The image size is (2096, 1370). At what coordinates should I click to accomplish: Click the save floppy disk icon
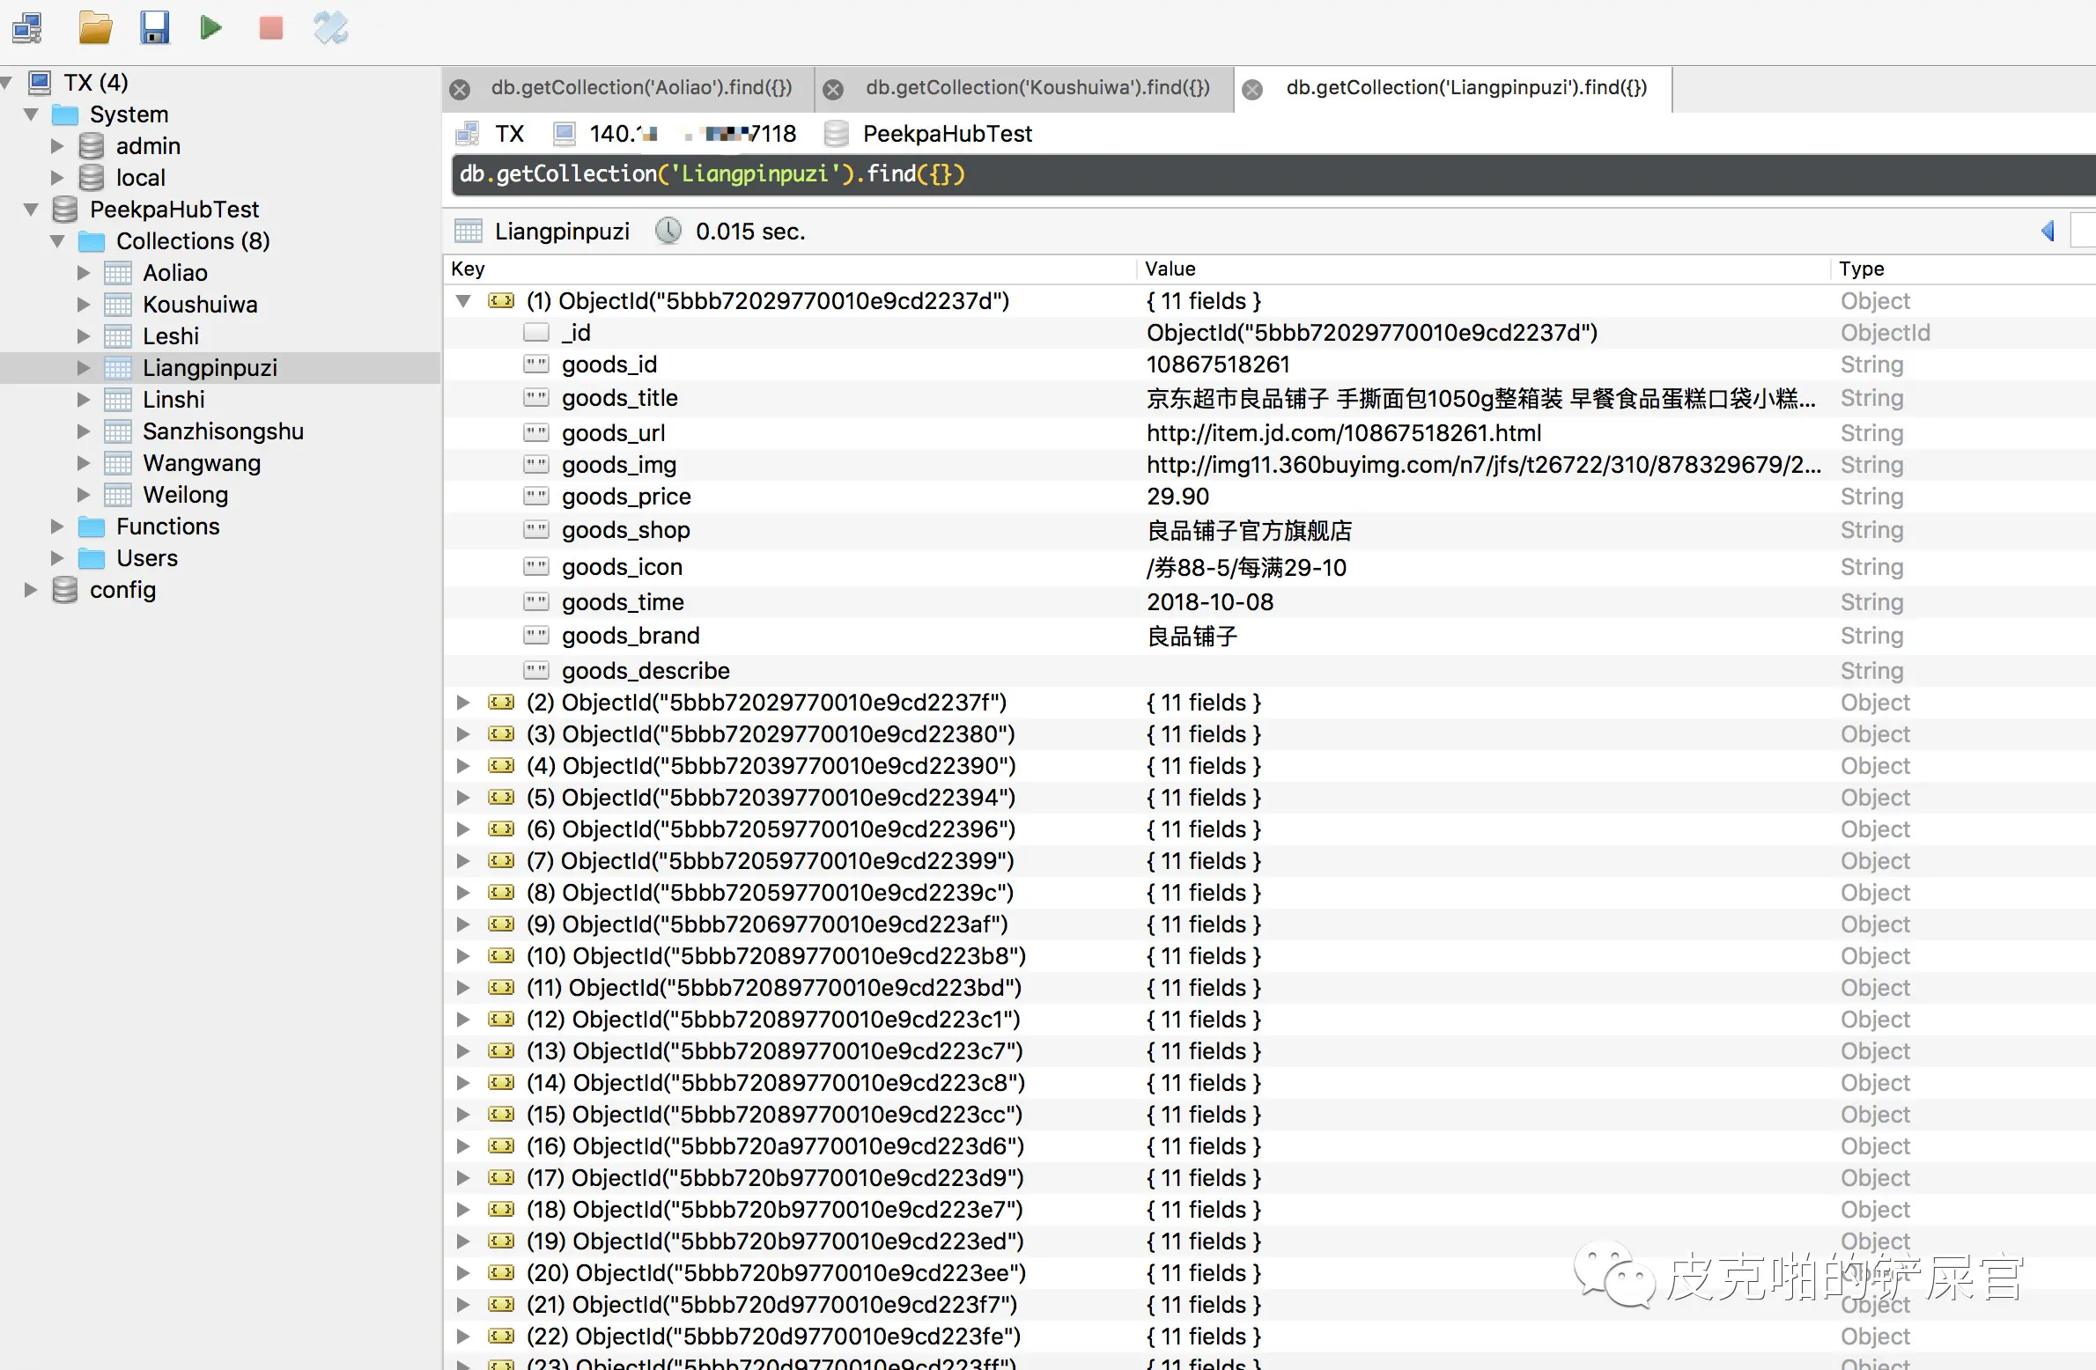point(154,28)
